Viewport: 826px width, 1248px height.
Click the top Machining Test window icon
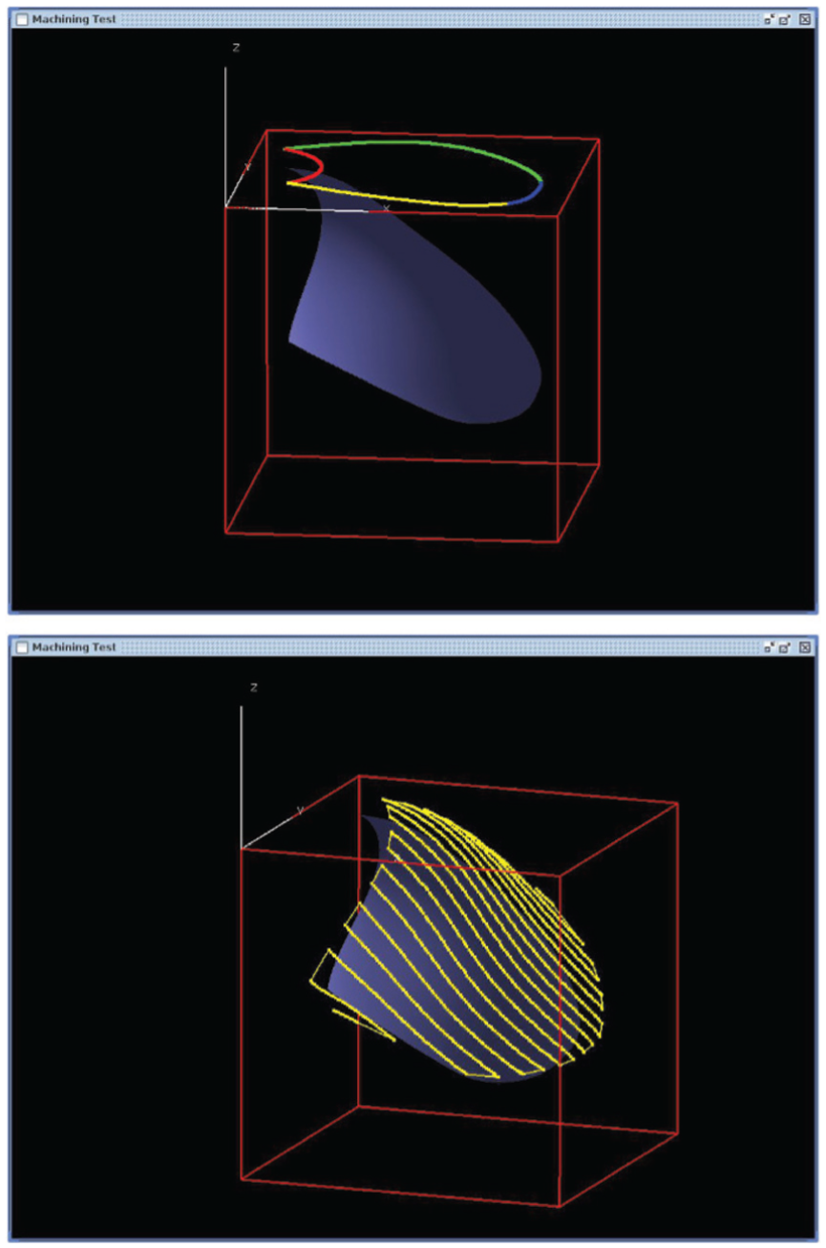[22, 19]
